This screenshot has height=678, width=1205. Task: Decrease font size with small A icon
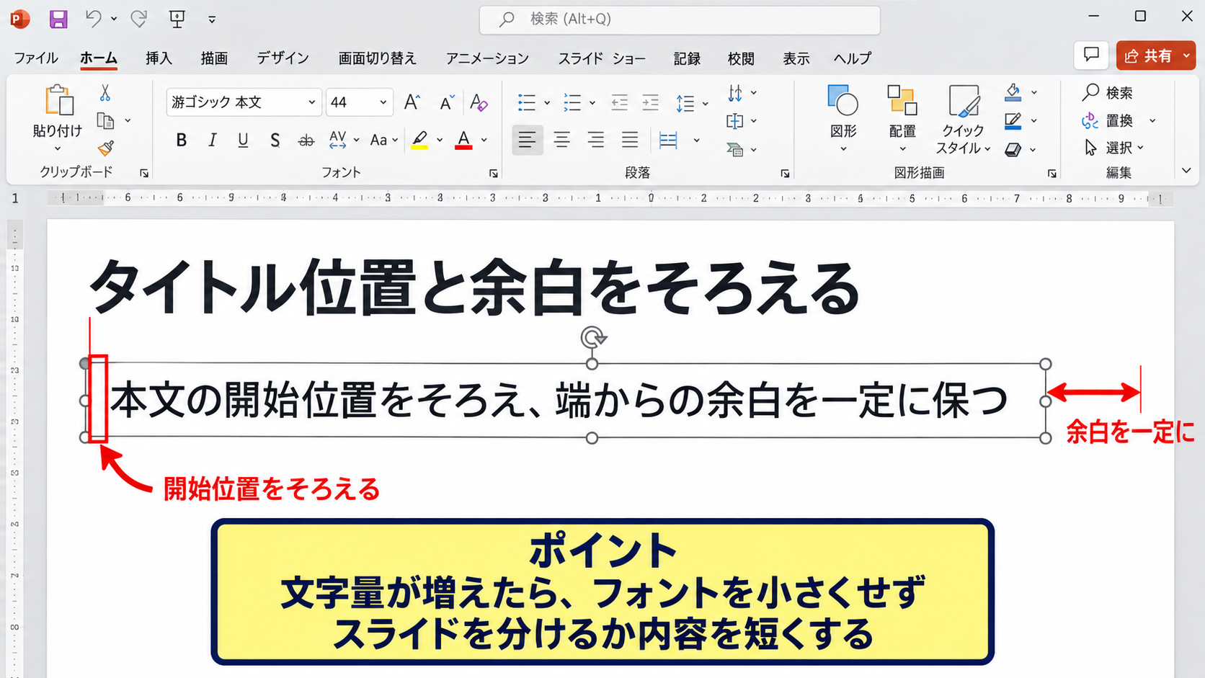pos(447,102)
